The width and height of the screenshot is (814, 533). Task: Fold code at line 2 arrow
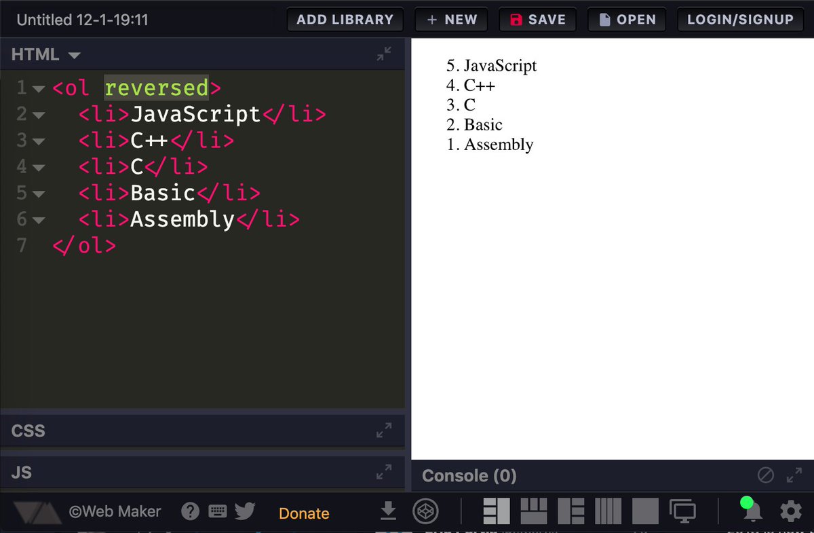tap(38, 115)
